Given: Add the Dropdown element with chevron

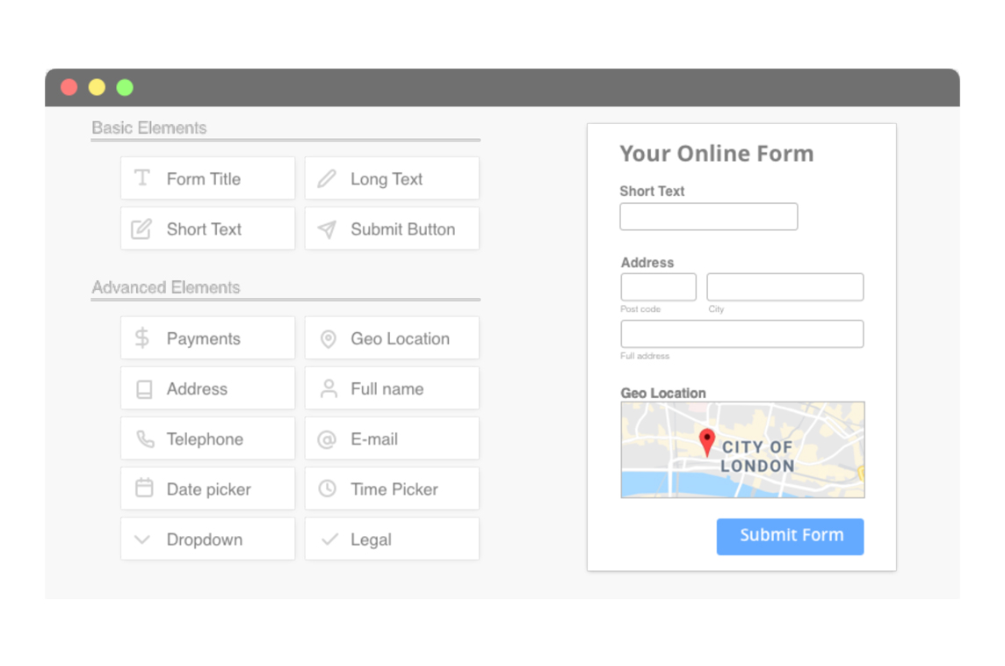Looking at the screenshot, I should [207, 539].
